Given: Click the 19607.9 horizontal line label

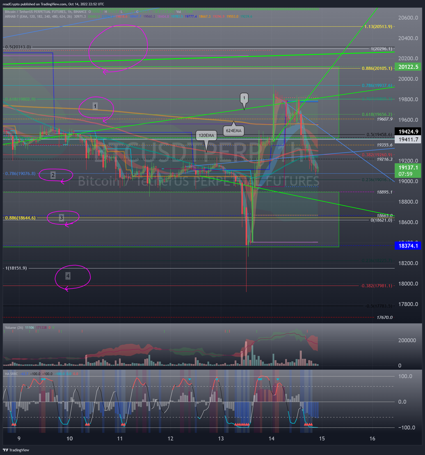Looking at the screenshot, I should click(x=385, y=119).
